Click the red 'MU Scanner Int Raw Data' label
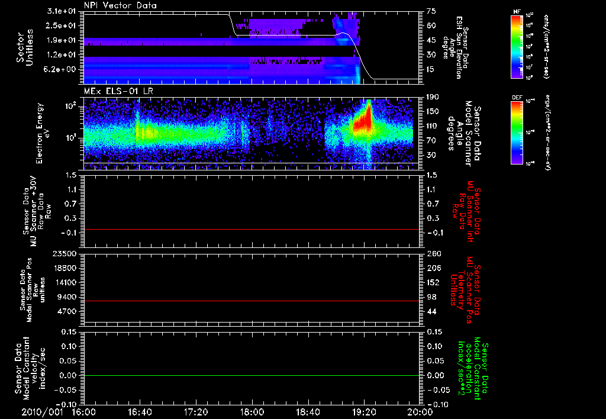Screen dimensions: 606x419 466,211
